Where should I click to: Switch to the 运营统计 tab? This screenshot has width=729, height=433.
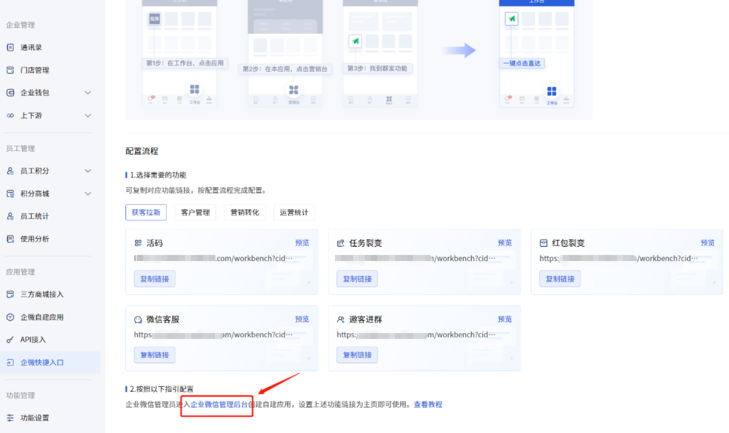coord(294,212)
